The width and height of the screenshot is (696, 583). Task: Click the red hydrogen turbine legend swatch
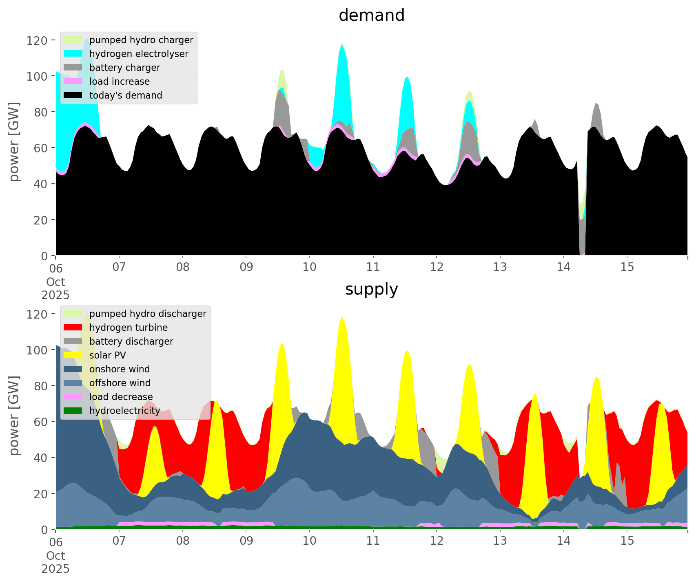pyautogui.click(x=73, y=328)
